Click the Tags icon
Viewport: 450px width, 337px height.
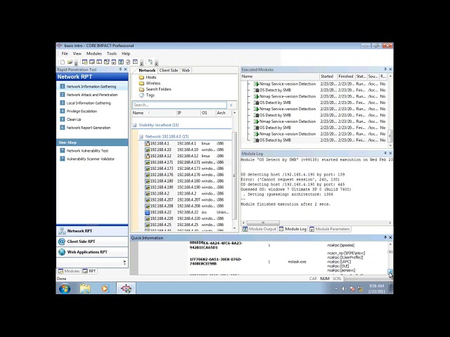coord(141,95)
